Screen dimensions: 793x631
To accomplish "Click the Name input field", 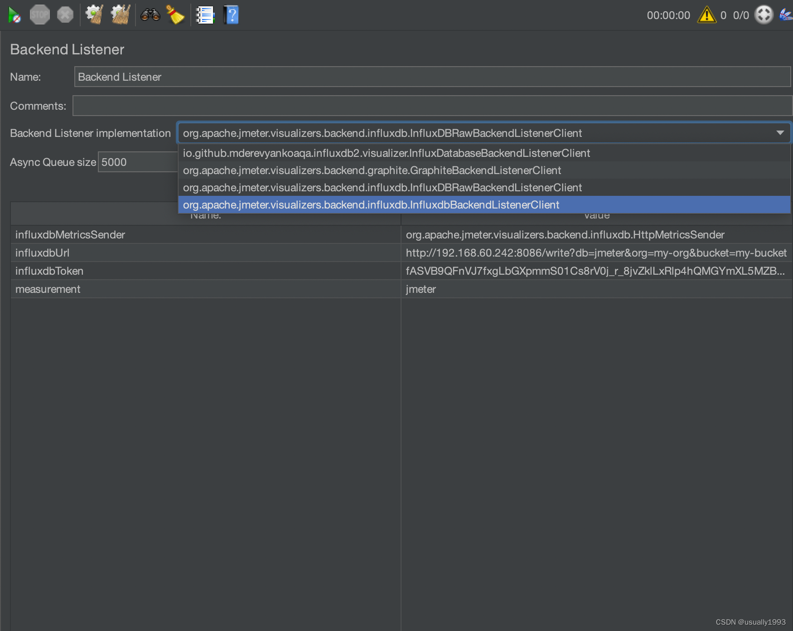I will click(432, 77).
